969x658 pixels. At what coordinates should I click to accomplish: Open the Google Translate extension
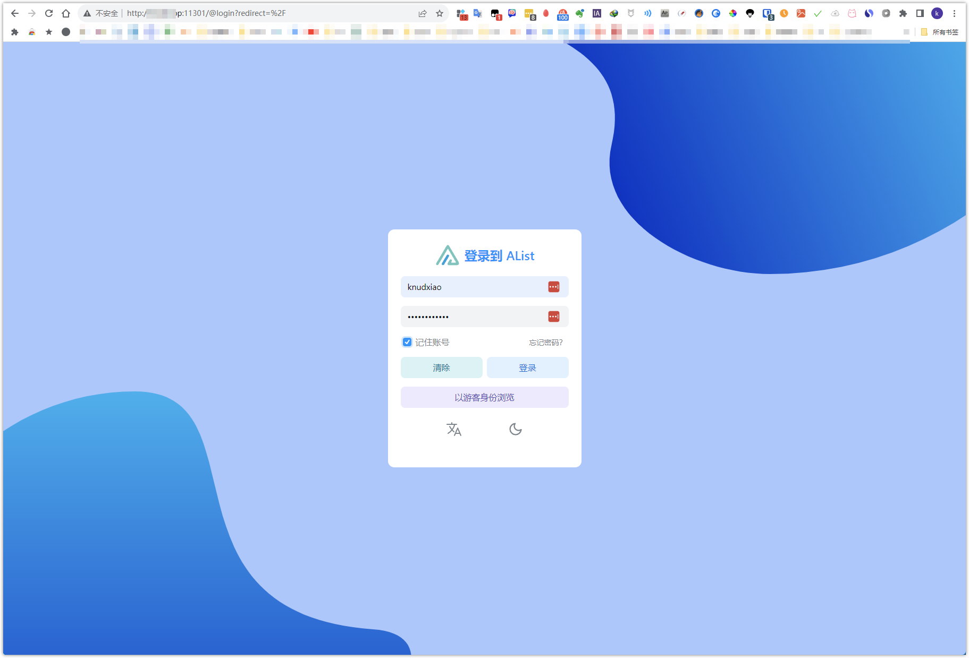(x=478, y=13)
